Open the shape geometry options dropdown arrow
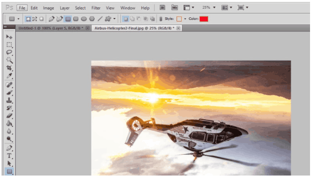313x178 pixels. [114, 19]
